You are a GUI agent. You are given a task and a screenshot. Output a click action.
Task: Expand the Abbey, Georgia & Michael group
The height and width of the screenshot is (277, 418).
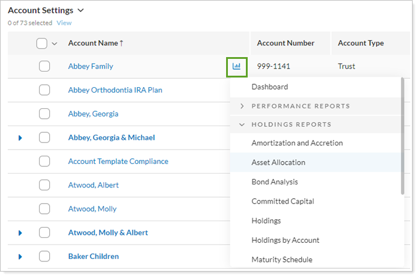[x=20, y=138]
